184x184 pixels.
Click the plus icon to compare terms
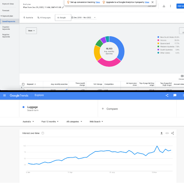click(x=103, y=109)
